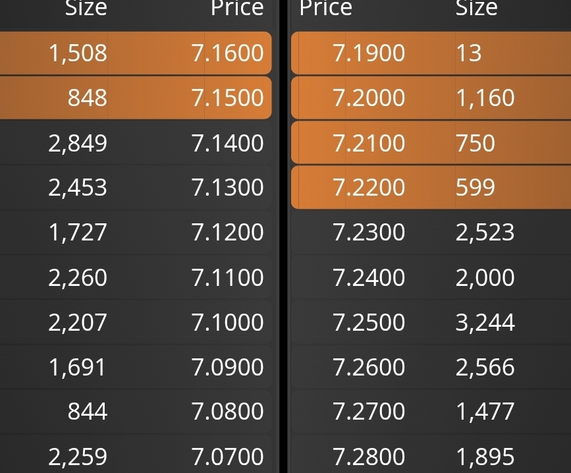Click the ask-side Price column header
Screen dimensions: 571x473
pyautogui.click(x=325, y=9)
